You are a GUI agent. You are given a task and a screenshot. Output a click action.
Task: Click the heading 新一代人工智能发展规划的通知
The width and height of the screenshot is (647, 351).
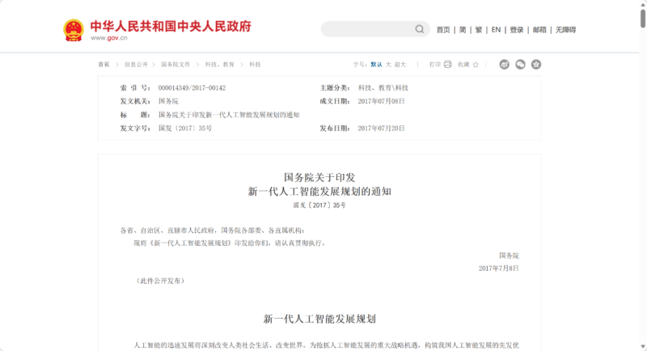tap(319, 192)
